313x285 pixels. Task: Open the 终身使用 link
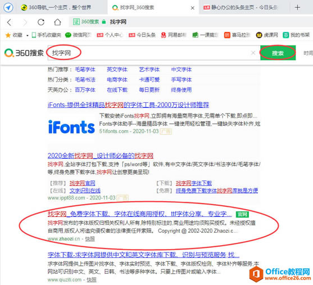[x=182, y=90]
